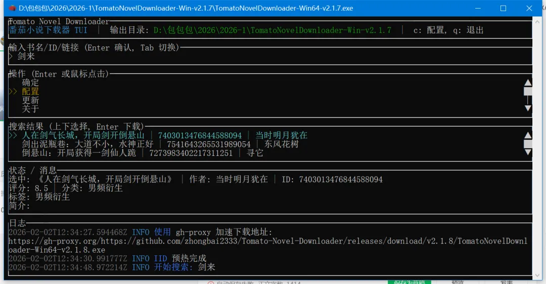Click the console window's right-edge scroll up arrow
546x284 pixels.
point(536,22)
